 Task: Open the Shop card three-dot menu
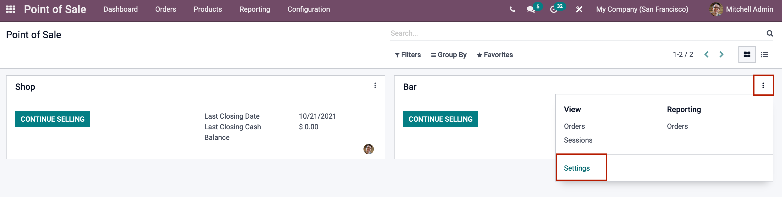(x=375, y=85)
